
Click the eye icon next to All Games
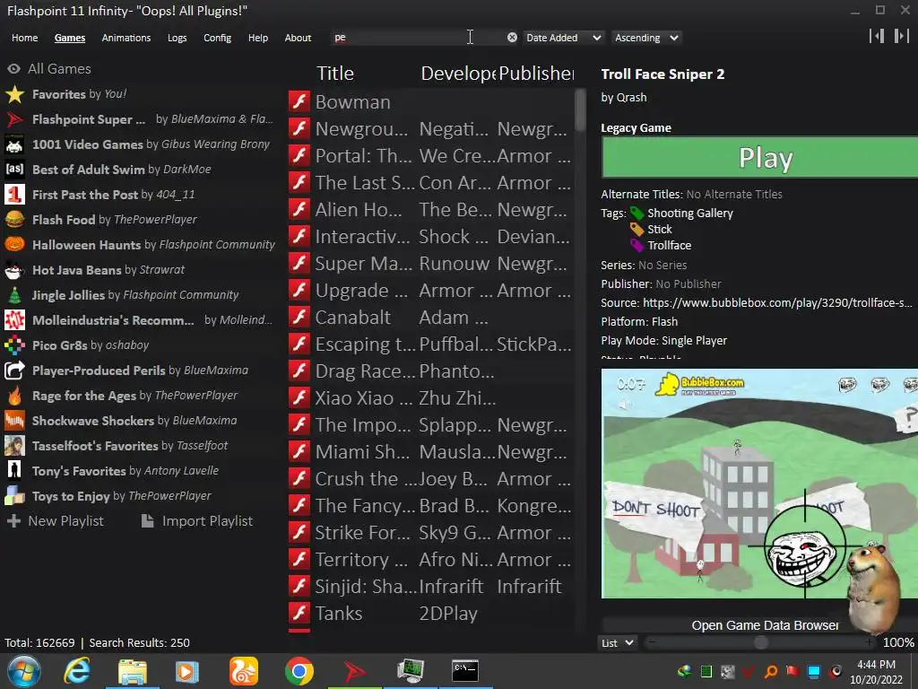point(13,68)
